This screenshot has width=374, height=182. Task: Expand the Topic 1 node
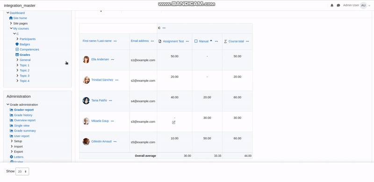pos(18,65)
